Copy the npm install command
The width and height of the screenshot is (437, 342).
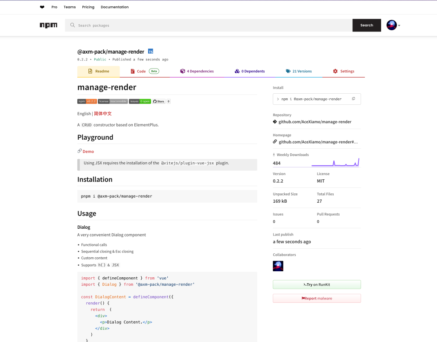click(353, 99)
